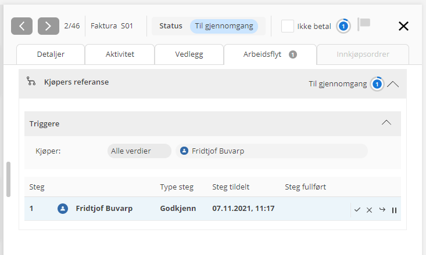Approve step with the checkmark icon

357,209
